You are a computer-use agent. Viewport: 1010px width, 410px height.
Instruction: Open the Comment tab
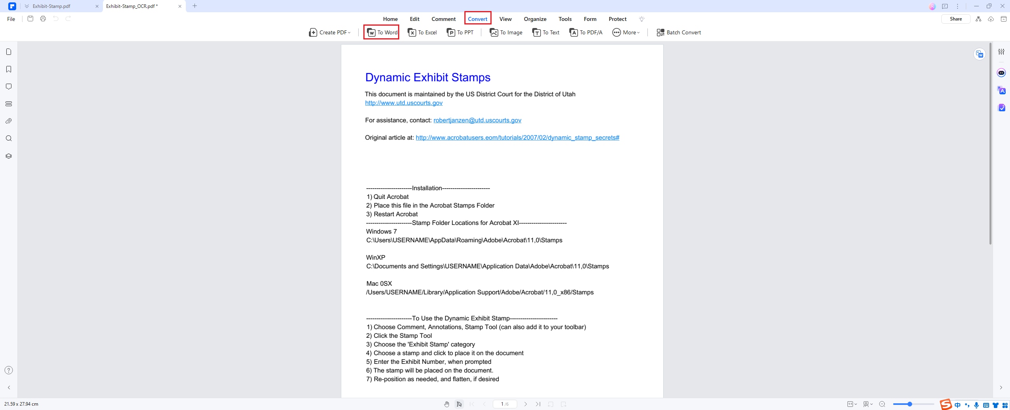pyautogui.click(x=443, y=19)
